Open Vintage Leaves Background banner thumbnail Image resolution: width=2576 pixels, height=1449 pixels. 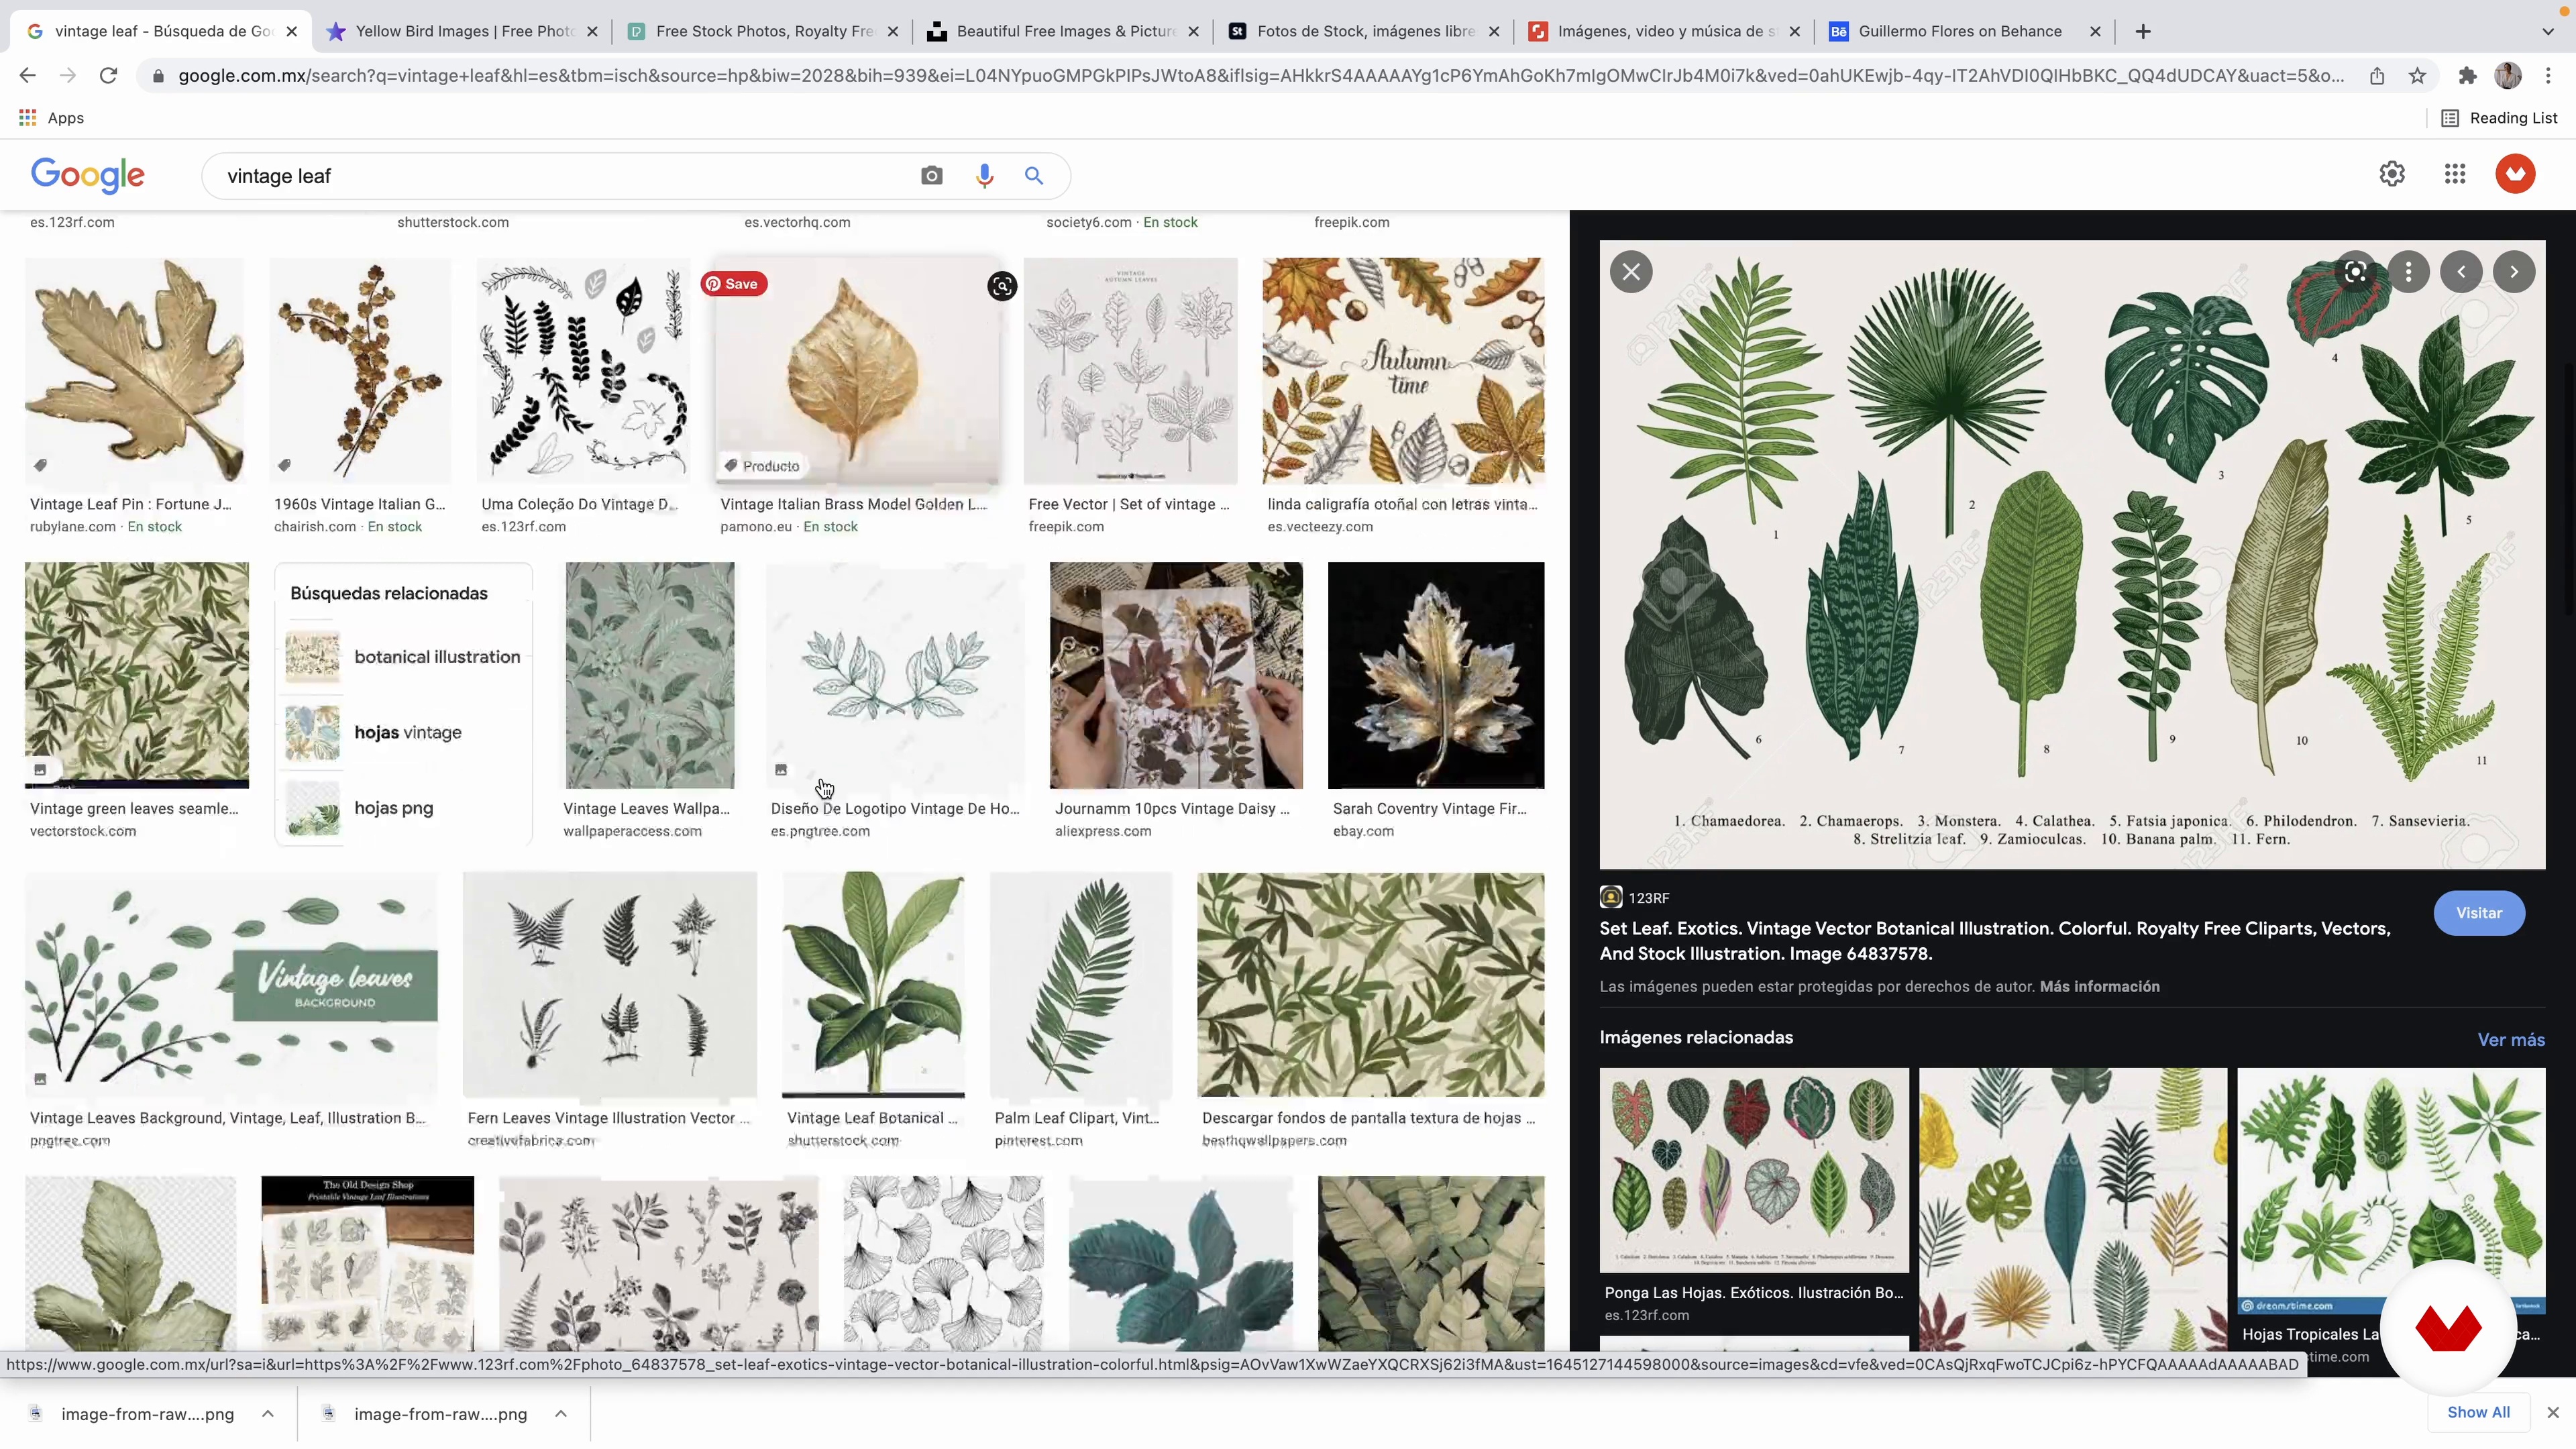point(231,985)
